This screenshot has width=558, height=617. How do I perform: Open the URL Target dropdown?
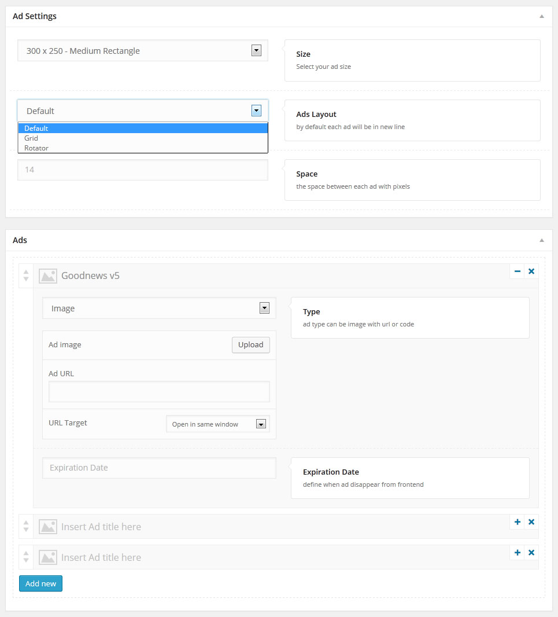tap(218, 424)
